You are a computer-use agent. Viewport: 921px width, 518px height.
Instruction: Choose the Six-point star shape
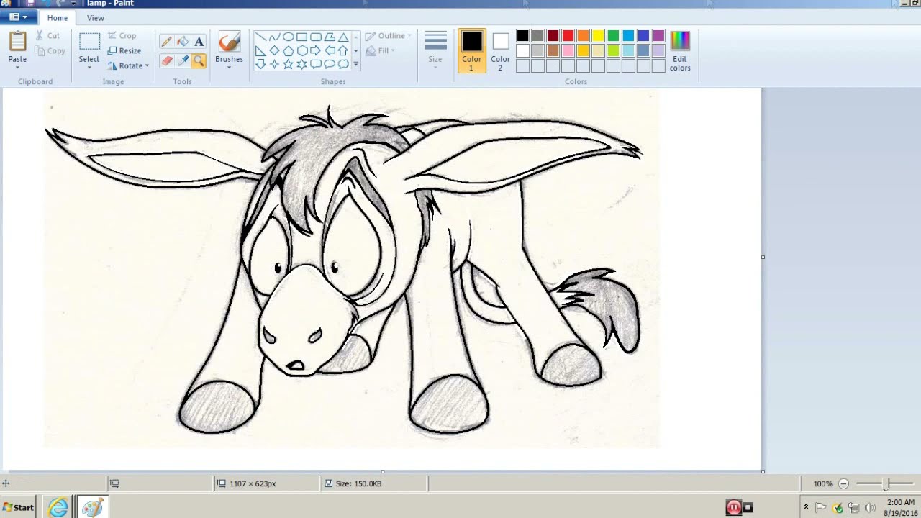(x=301, y=64)
